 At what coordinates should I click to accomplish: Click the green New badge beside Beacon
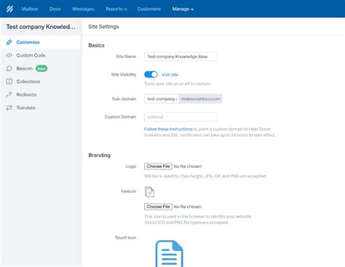[x=41, y=68]
